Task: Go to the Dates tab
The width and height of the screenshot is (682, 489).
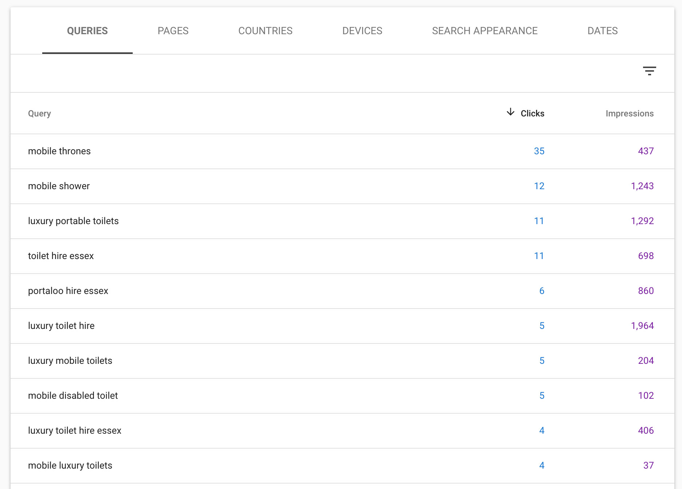Action: [603, 31]
